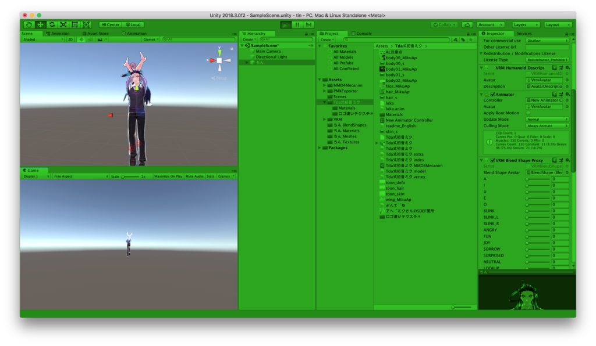Open the Display 1 dropdown
The image size is (596, 346).
36,176
